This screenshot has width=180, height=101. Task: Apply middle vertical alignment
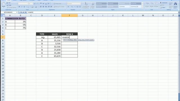tap(43, 4)
